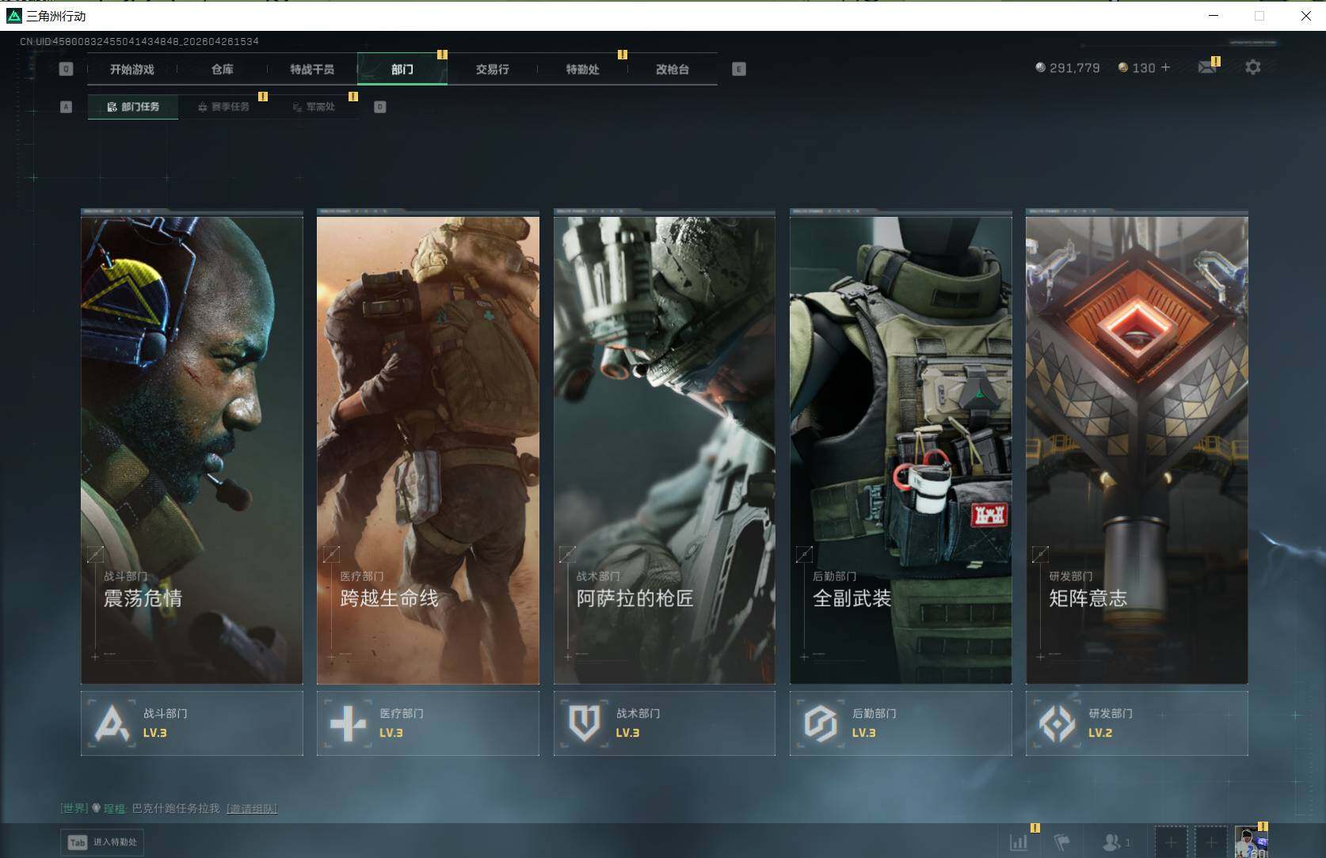The width and height of the screenshot is (1326, 858).
Task: Open the statistics bar chart icon
Action: pyautogui.click(x=1019, y=842)
